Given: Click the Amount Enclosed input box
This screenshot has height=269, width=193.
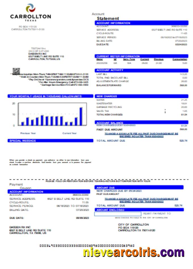Looking at the screenshot, I should click(x=118, y=213).
